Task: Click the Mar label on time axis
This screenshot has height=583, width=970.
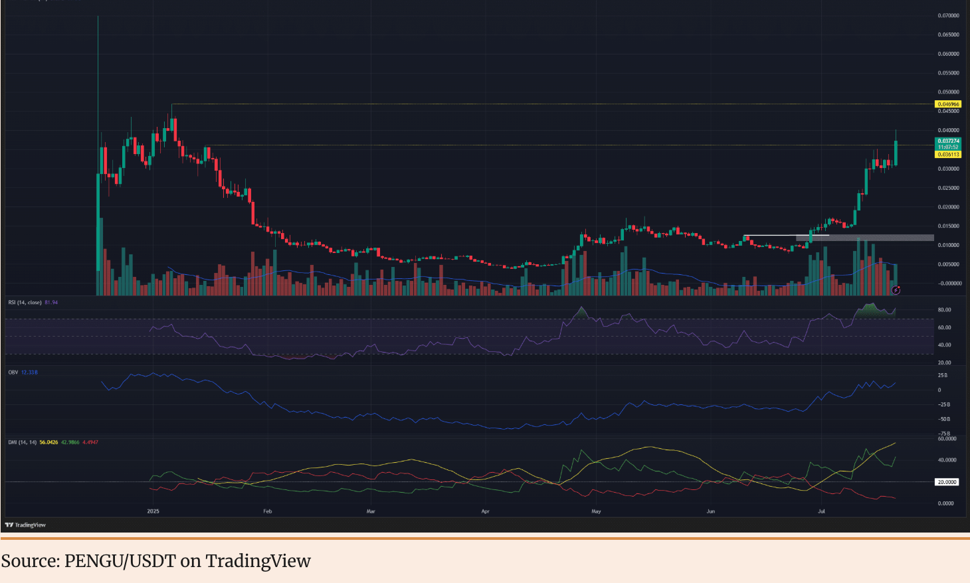Action: 371,511
